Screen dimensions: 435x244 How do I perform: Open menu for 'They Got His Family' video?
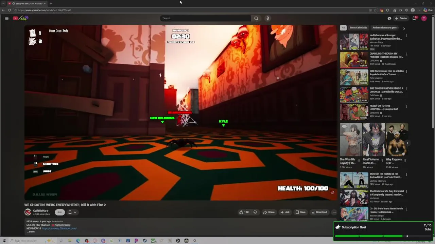pyautogui.click(x=407, y=175)
